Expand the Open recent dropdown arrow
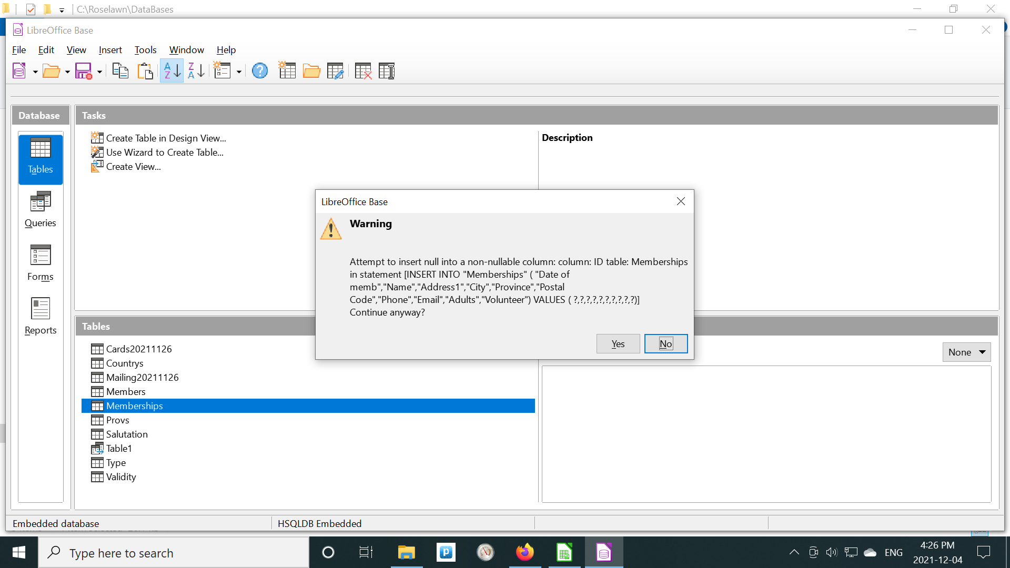The width and height of the screenshot is (1010, 568). [67, 72]
